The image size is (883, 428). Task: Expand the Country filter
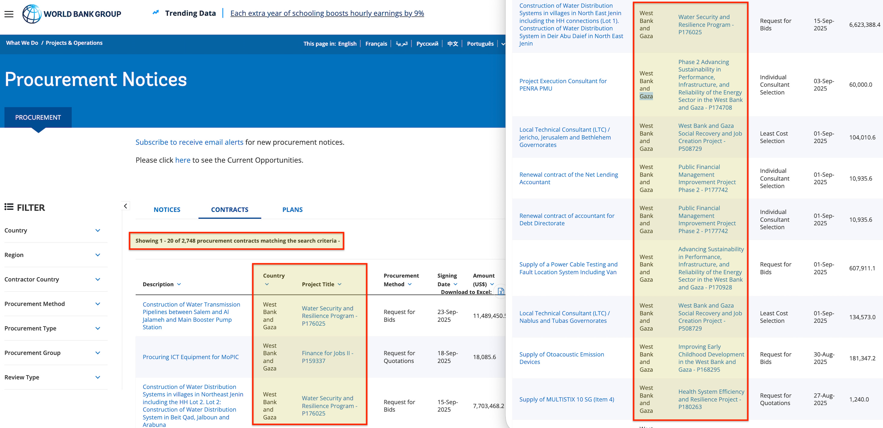[97, 231]
